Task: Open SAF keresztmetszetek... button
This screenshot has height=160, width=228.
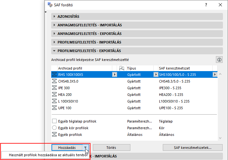Action: click(x=193, y=148)
